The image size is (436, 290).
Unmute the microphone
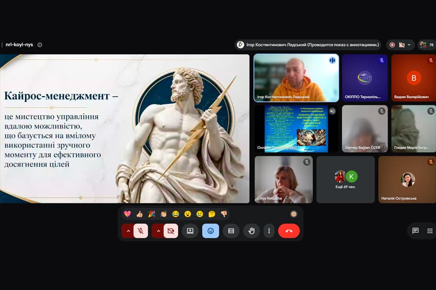tap(140, 231)
